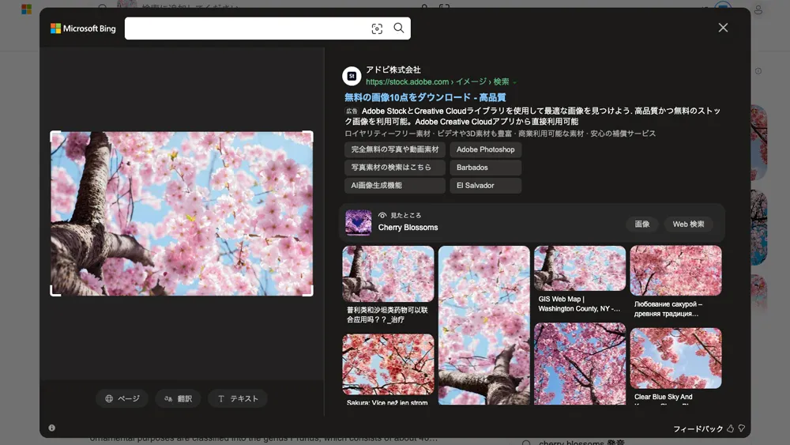790x445 pixels.
Task: Click the Adobe Stock site icon
Action: (x=352, y=76)
